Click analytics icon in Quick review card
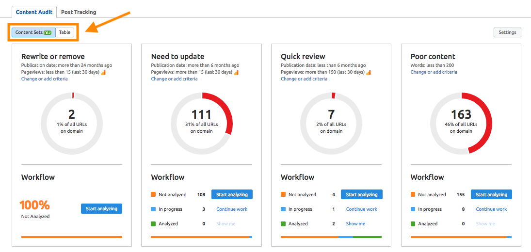This screenshot has height=252, width=531. (x=369, y=72)
